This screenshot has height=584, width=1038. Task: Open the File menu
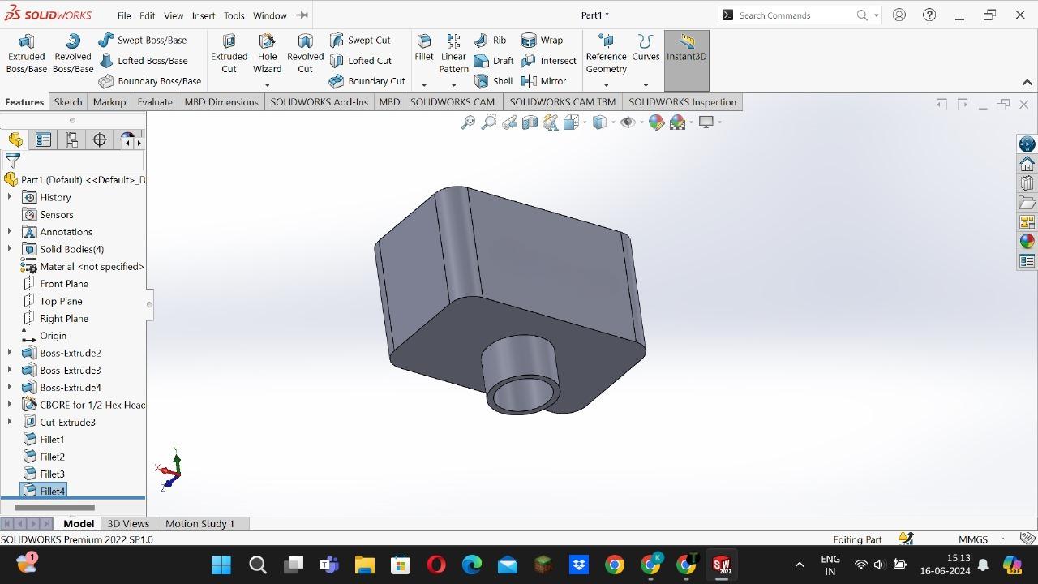coord(124,15)
